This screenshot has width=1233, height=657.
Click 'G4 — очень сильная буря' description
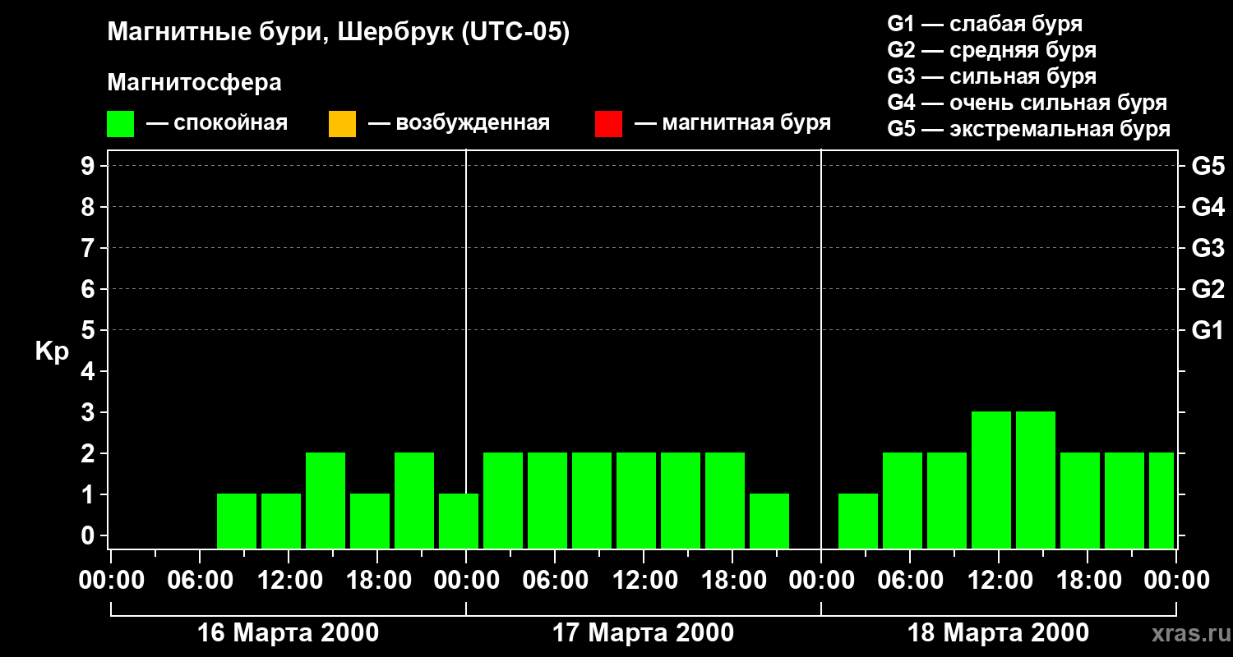tap(1027, 103)
